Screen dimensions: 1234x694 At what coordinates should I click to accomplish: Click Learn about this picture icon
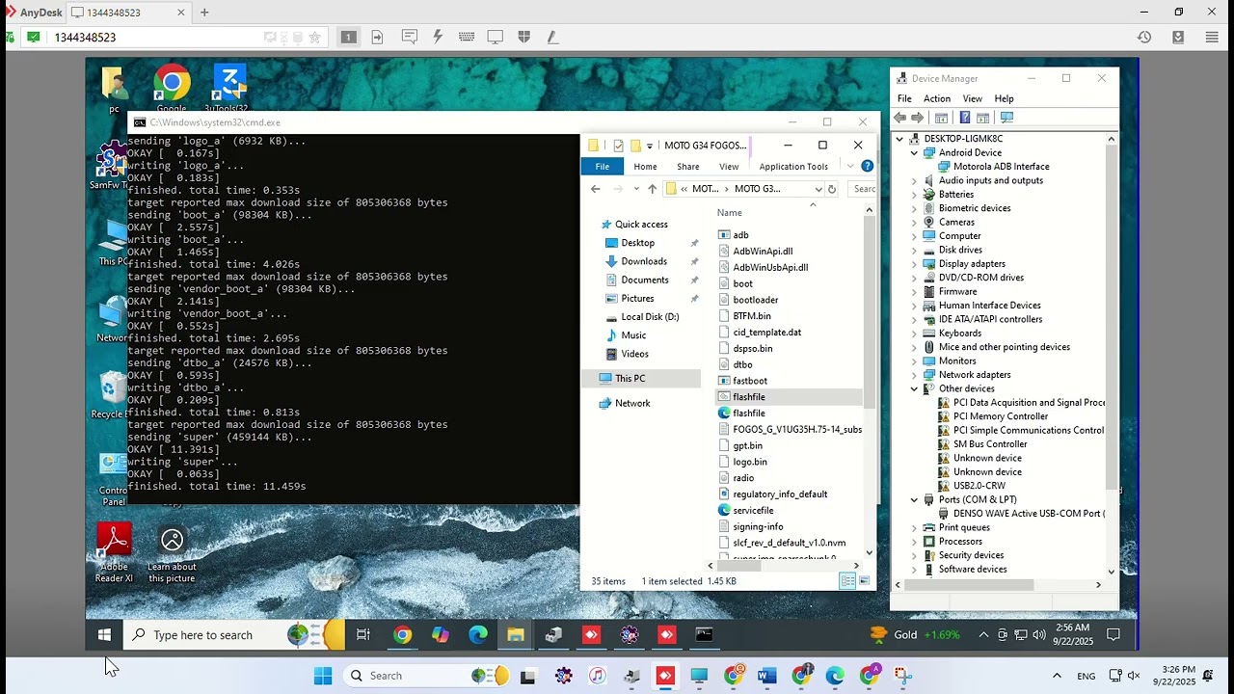[172, 552]
